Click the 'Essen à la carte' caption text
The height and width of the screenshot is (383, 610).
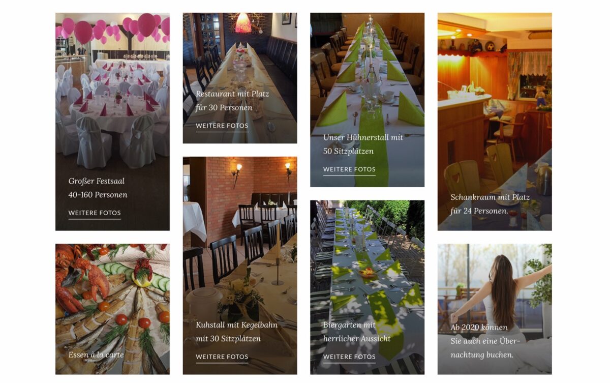tap(96, 355)
